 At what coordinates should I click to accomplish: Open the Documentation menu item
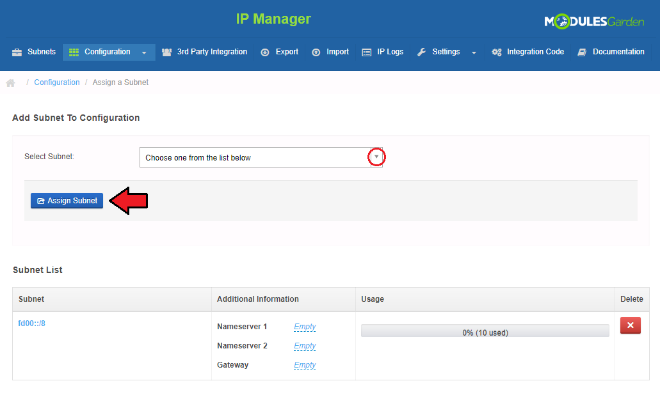[x=618, y=52]
